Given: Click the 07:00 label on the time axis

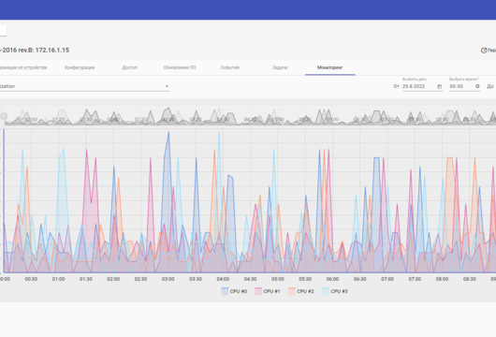Looking at the screenshot, I should pyautogui.click(x=387, y=279).
